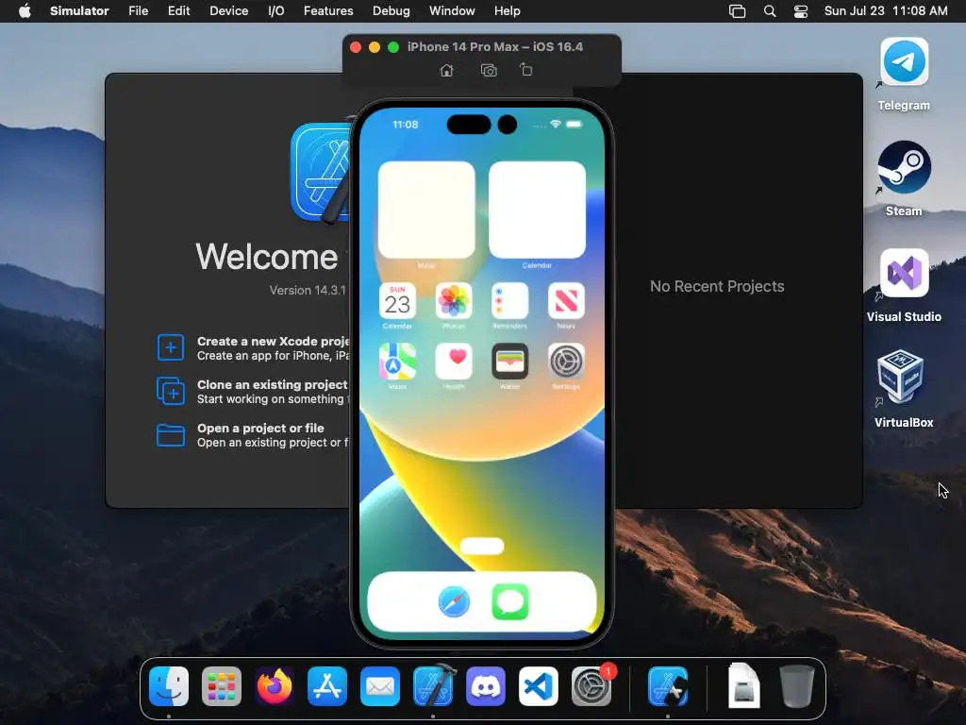Open the Simulator menu in menu bar

click(x=79, y=11)
